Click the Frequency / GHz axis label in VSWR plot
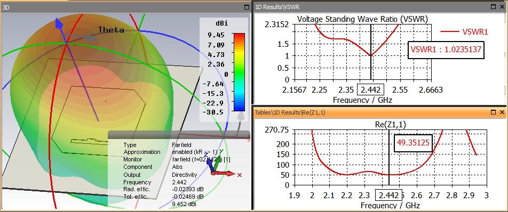This screenshot has width=508, height=212. [x=362, y=100]
